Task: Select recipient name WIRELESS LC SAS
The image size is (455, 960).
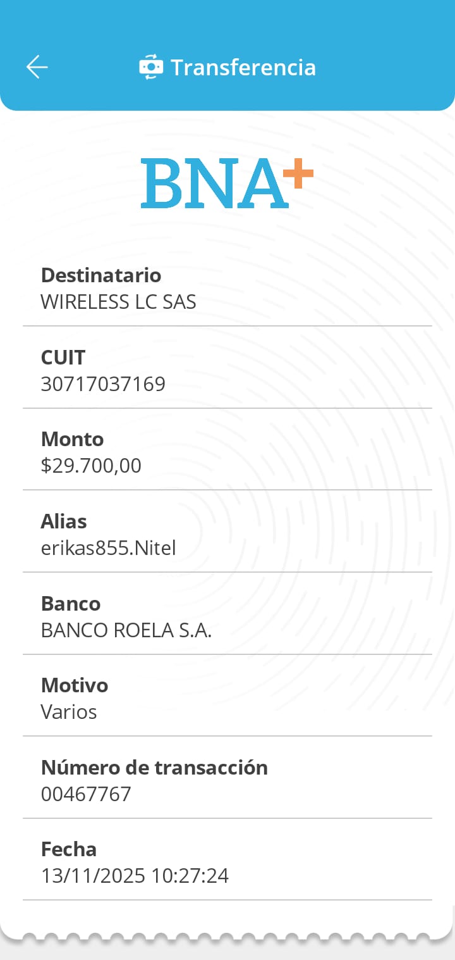Action: coord(118,302)
